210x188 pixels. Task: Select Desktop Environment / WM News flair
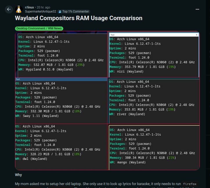39,28
